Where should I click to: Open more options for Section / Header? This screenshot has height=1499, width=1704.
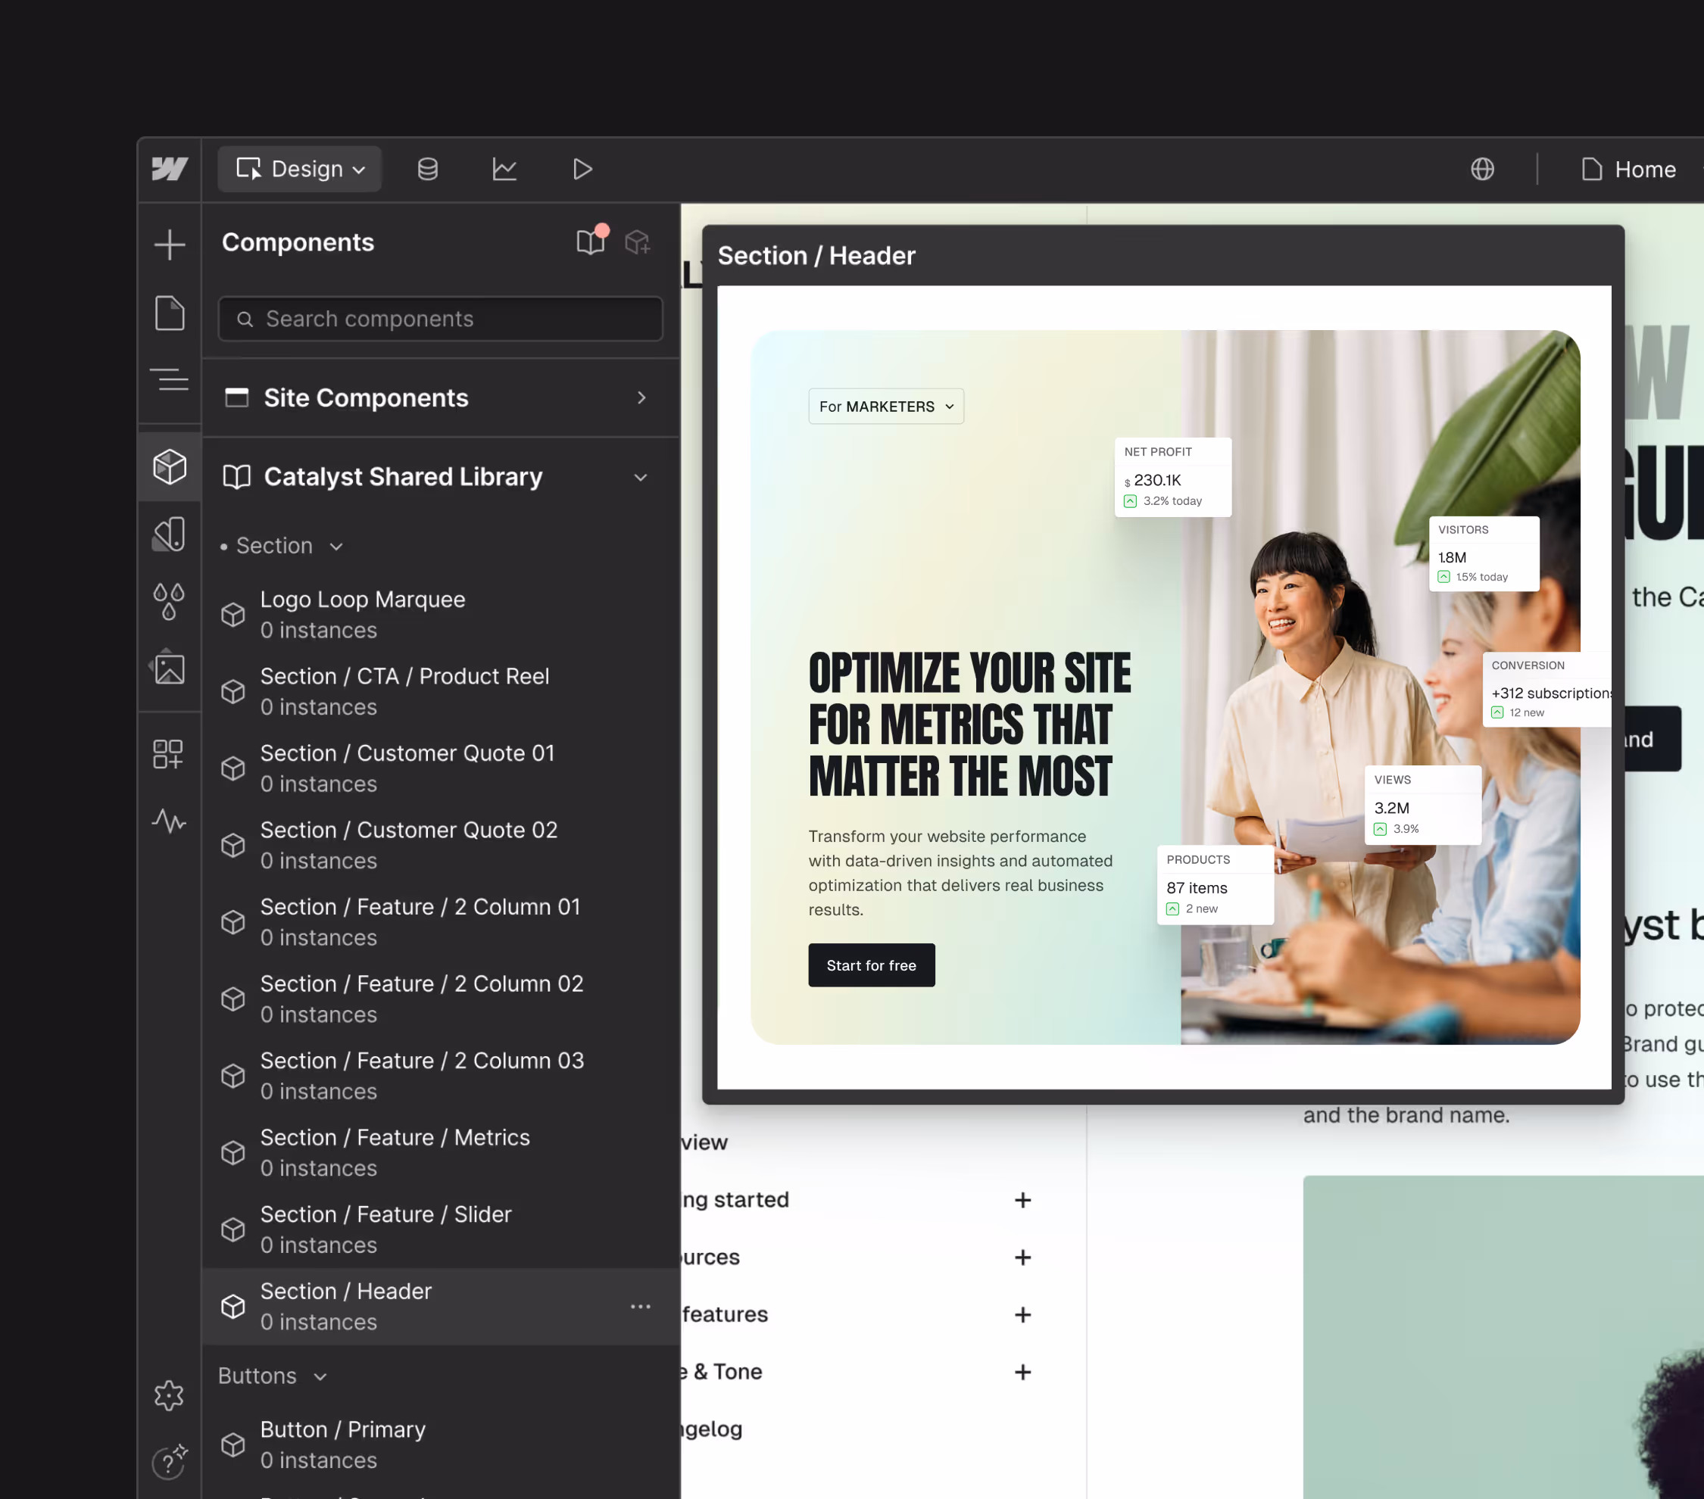pyautogui.click(x=640, y=1306)
